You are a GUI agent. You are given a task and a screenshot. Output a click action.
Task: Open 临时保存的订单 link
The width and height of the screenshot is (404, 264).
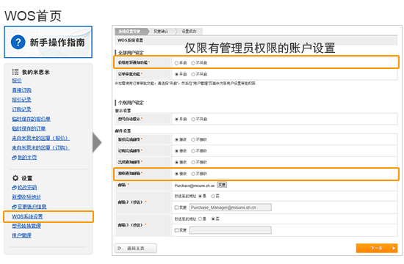pos(29,128)
